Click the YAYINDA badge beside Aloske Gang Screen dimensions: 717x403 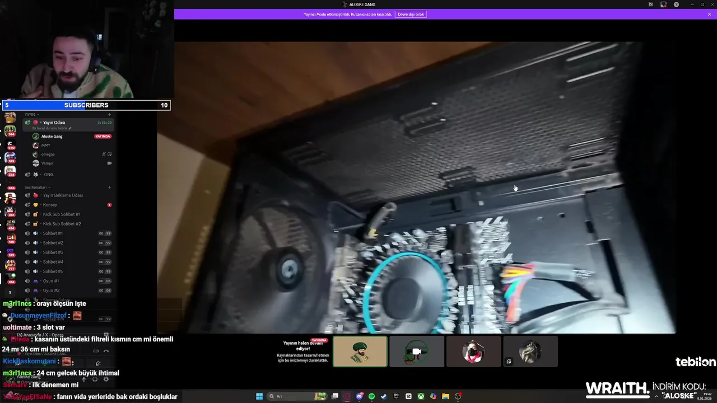103,136
